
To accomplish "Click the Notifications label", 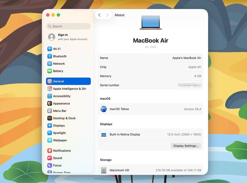I will [x=62, y=150].
